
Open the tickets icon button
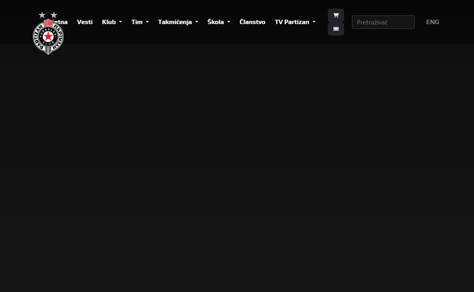click(x=336, y=29)
